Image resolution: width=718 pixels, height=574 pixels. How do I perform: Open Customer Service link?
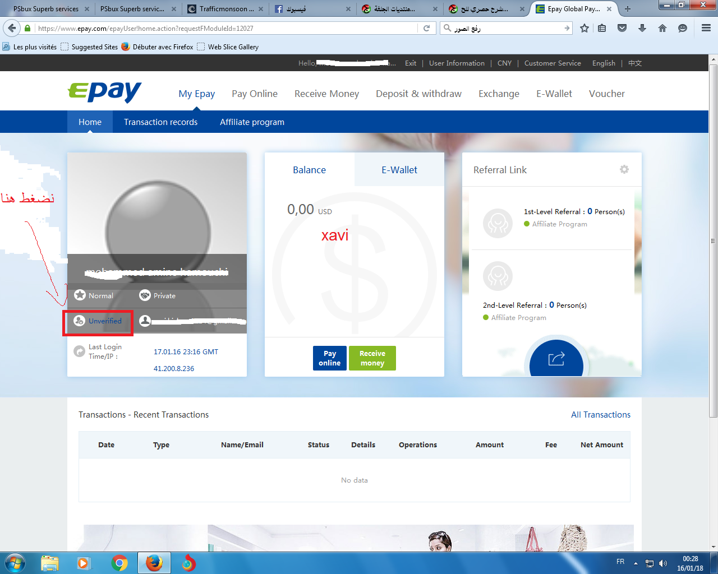553,63
